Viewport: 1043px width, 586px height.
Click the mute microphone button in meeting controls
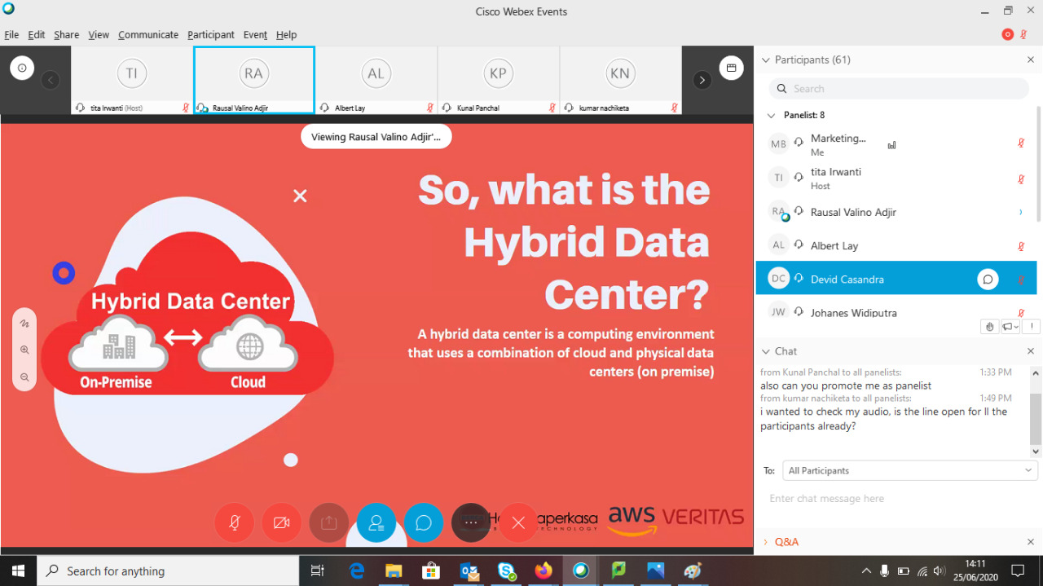tap(235, 522)
